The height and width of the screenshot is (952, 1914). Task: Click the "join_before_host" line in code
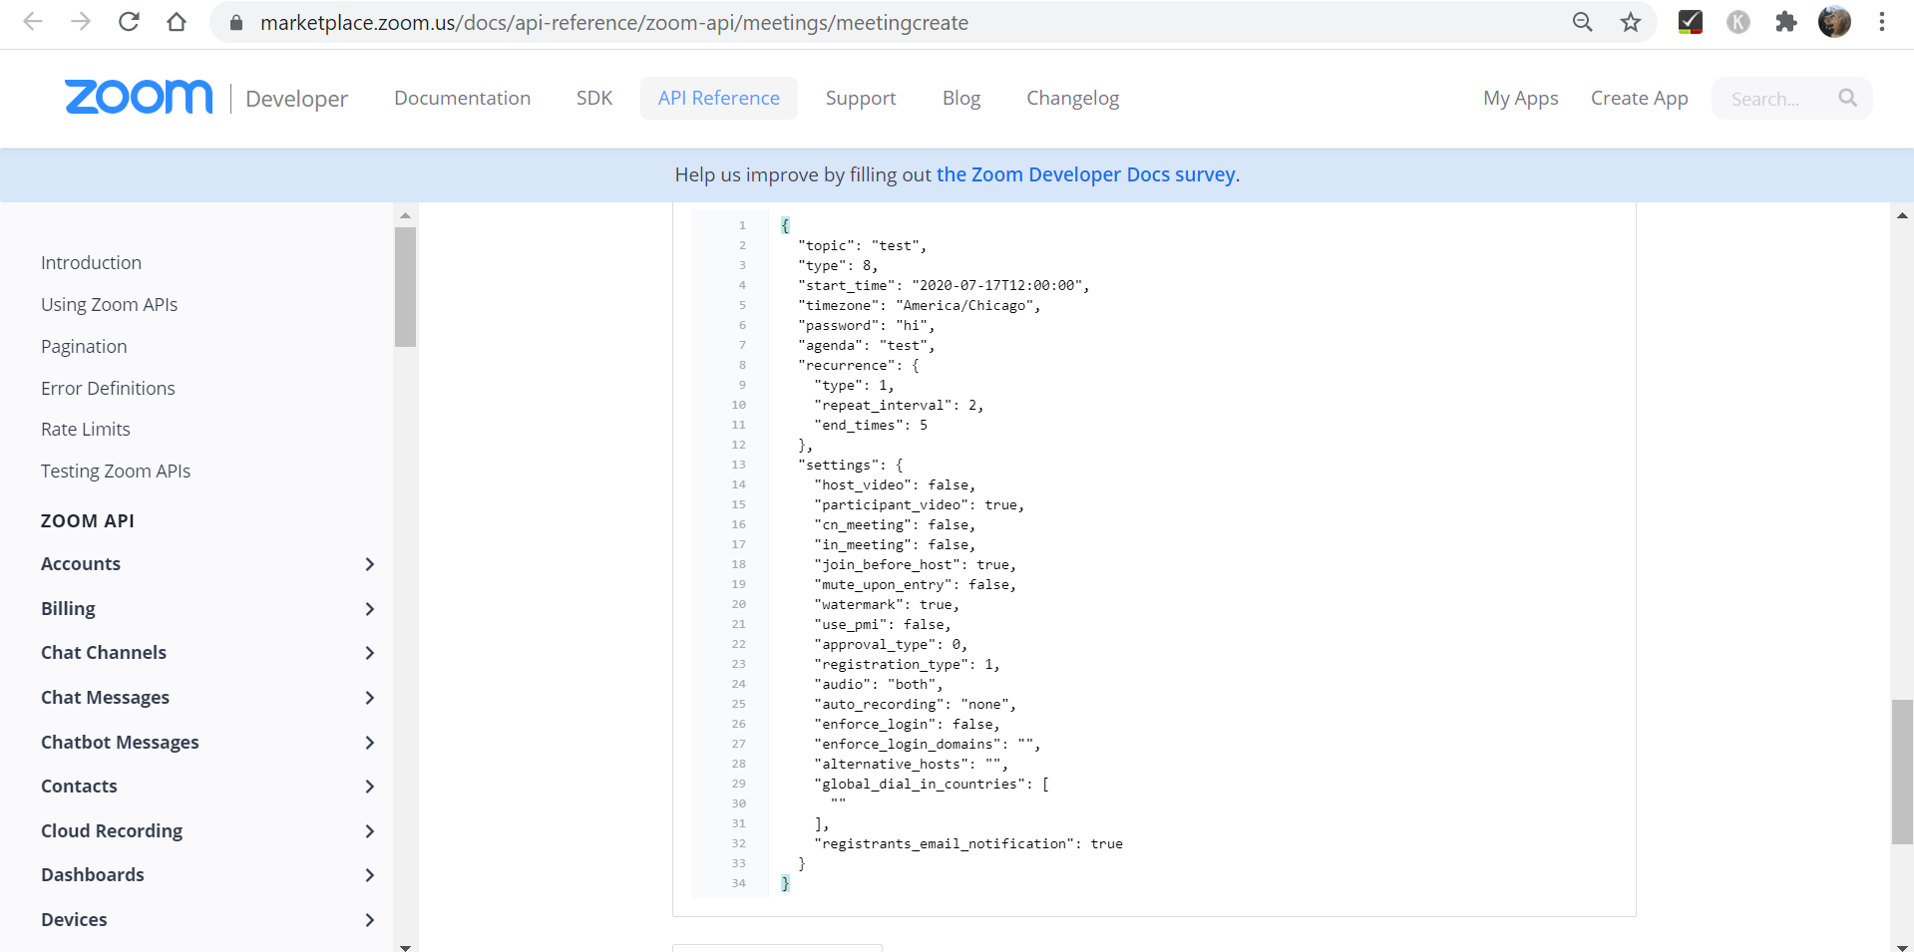[916, 564]
